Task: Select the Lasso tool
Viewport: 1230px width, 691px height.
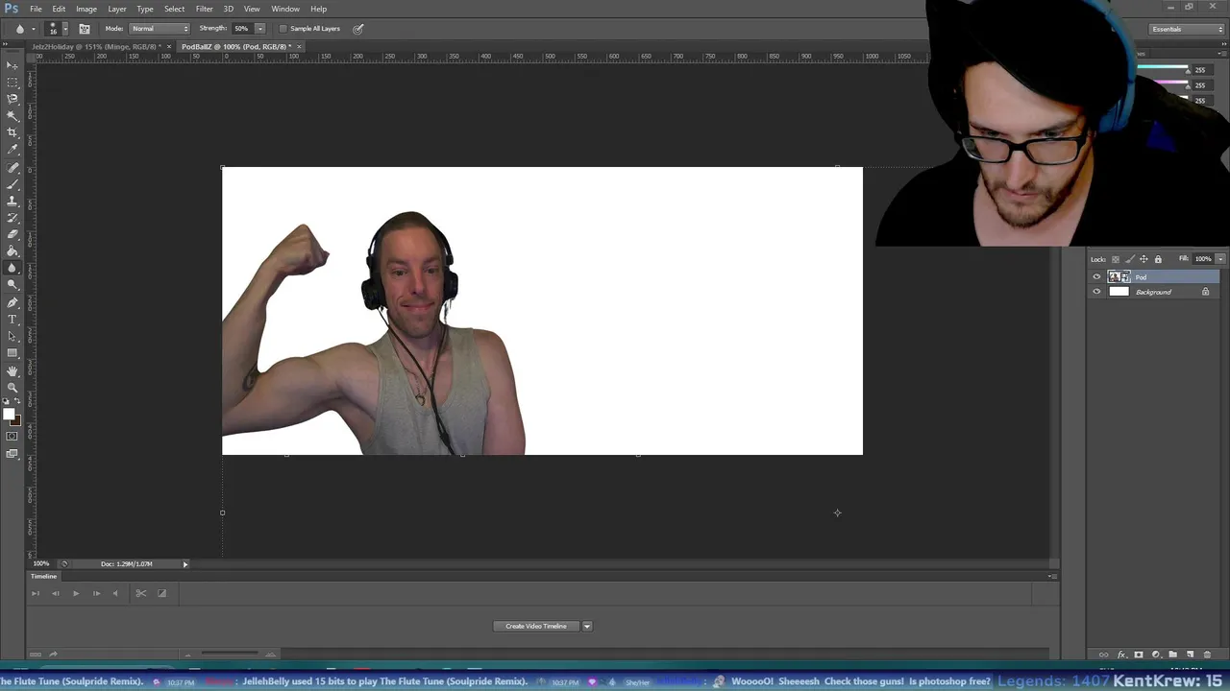Action: 12,99
